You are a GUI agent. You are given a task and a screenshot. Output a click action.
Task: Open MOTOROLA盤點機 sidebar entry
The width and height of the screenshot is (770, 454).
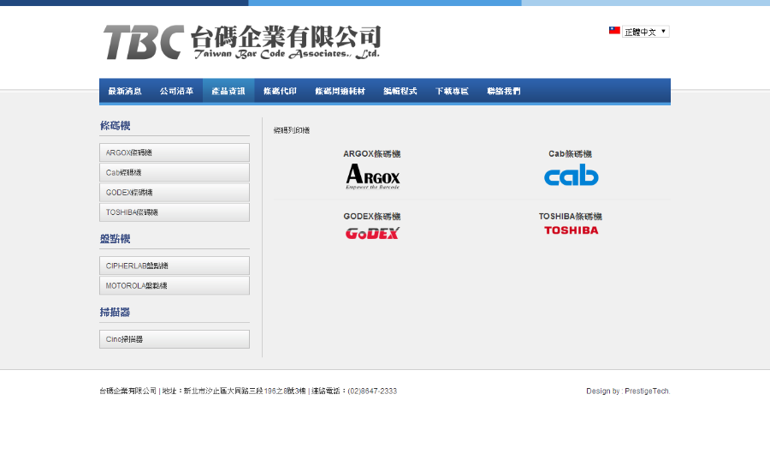coord(175,285)
